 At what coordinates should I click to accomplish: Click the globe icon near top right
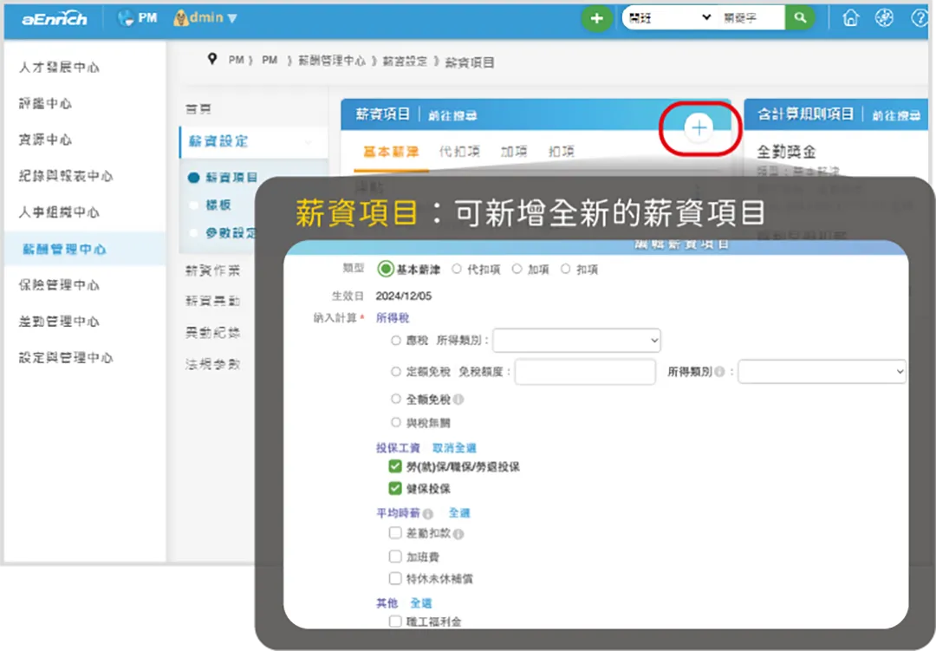pos(885,17)
